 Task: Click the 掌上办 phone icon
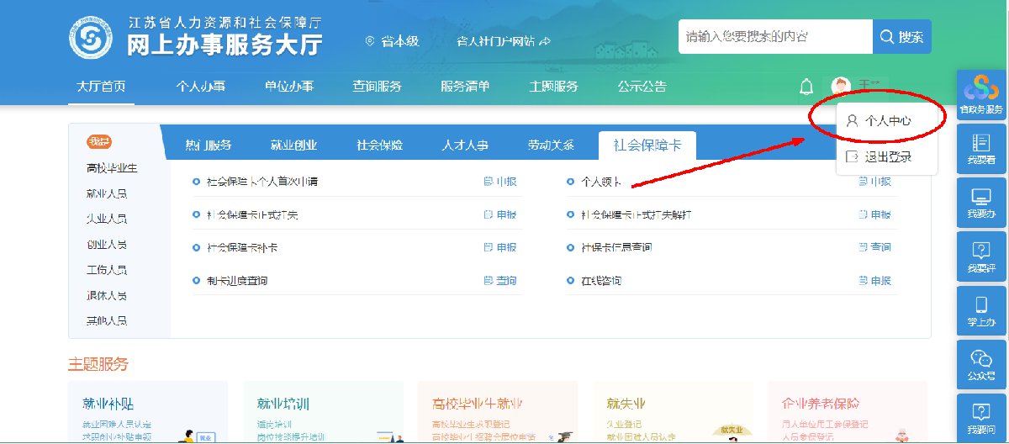pyautogui.click(x=981, y=311)
